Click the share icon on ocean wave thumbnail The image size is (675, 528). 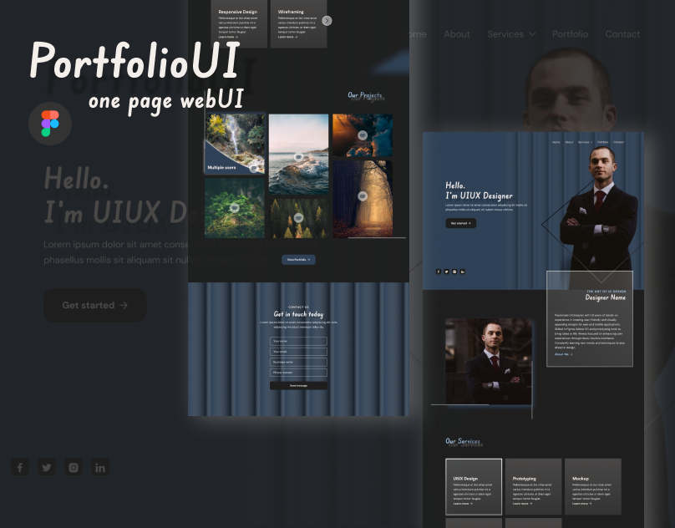pos(298,157)
